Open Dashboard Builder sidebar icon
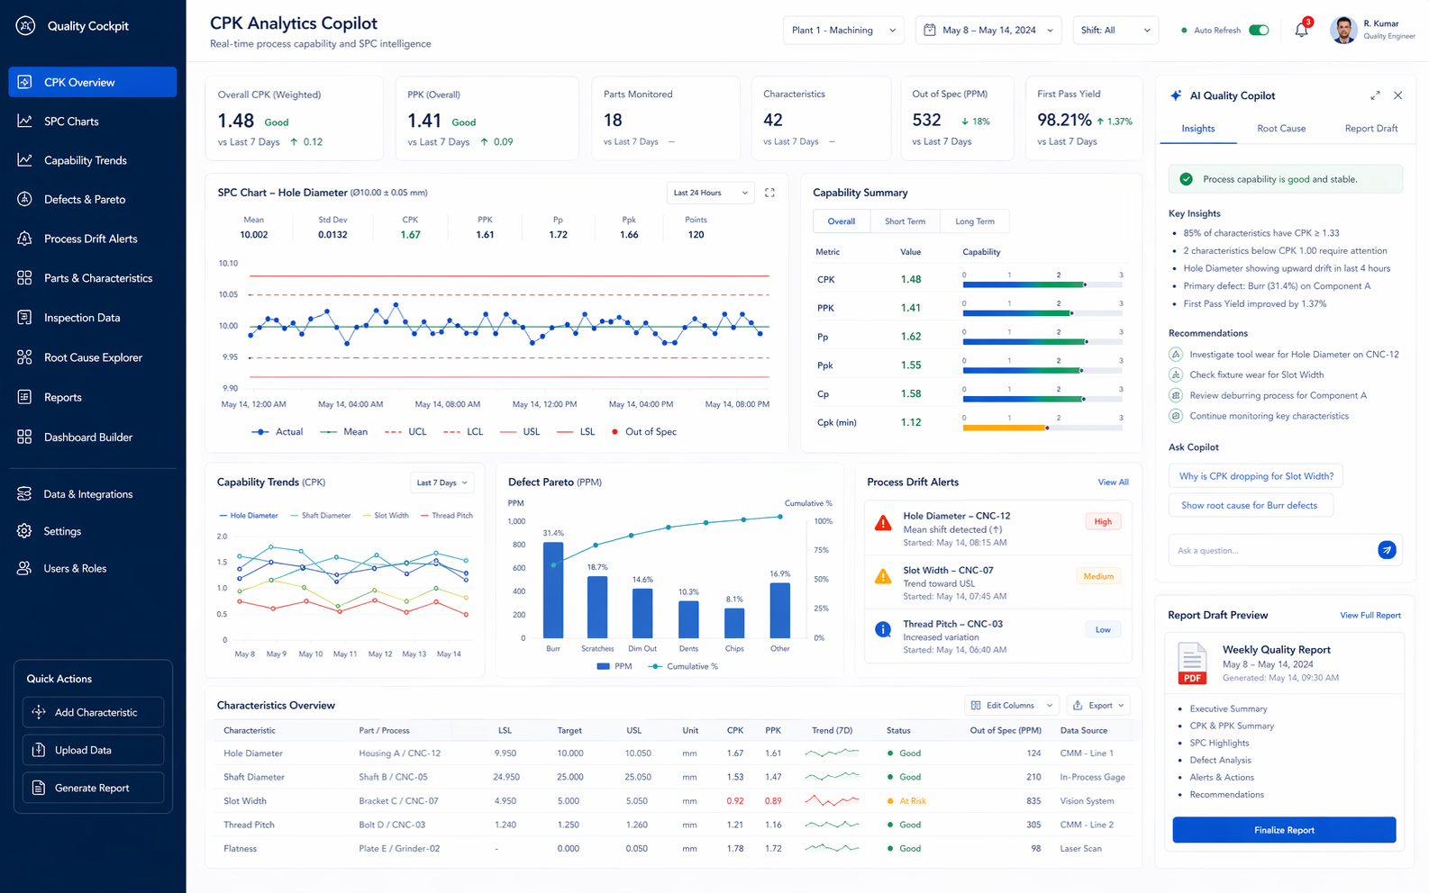 tap(24, 437)
